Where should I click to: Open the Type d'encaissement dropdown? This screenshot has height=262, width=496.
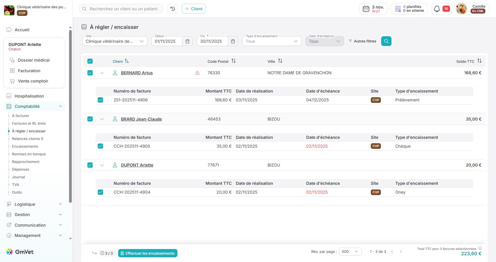pos(272,41)
